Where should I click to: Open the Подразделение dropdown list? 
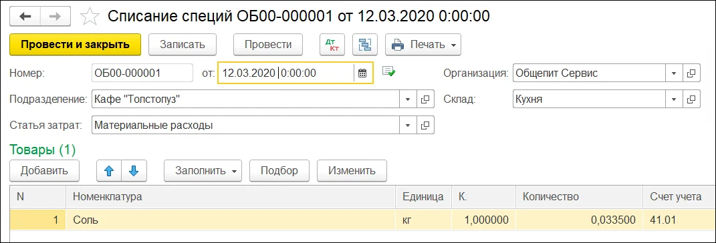tap(408, 99)
